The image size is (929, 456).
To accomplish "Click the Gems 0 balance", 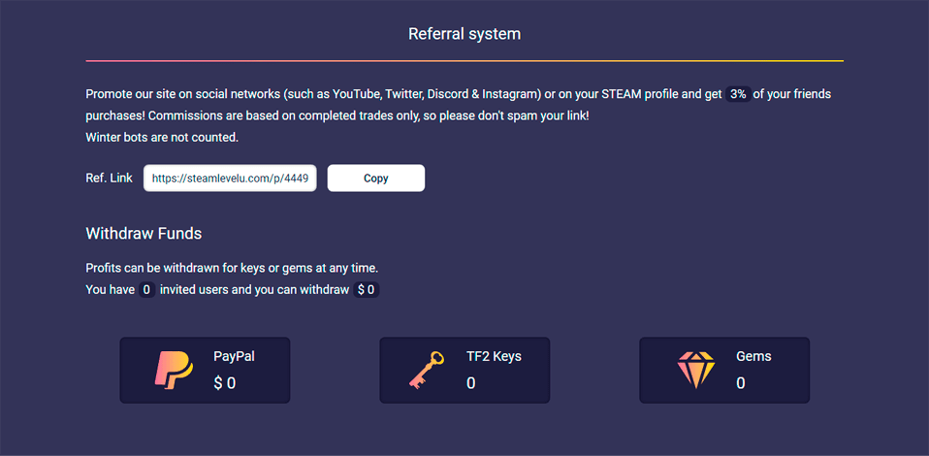I will (x=740, y=383).
